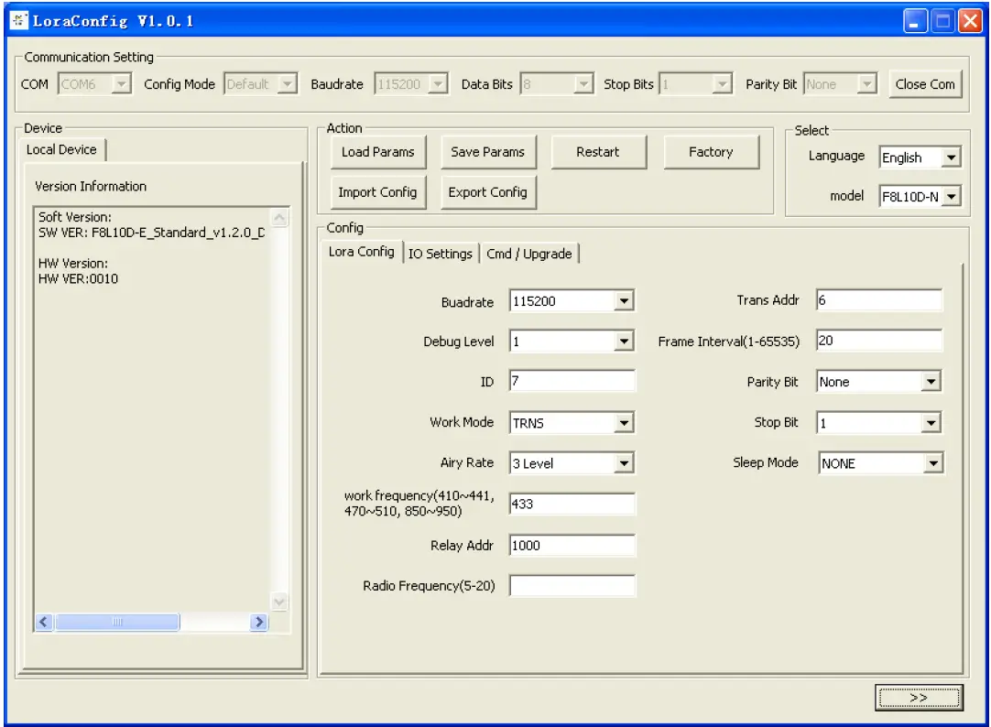This screenshot has width=991, height=727.
Task: Open the Cmd / Upgrade tab
Action: pos(529,254)
